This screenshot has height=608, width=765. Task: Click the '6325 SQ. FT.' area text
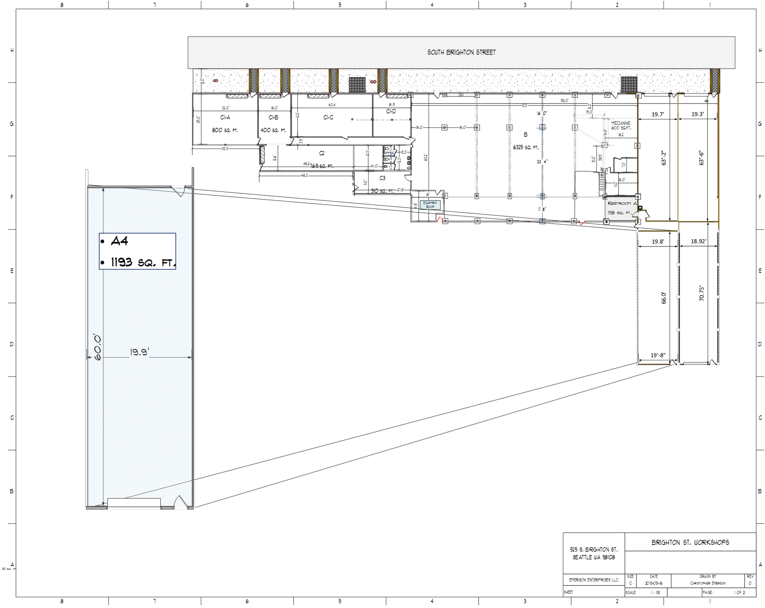(x=526, y=148)
